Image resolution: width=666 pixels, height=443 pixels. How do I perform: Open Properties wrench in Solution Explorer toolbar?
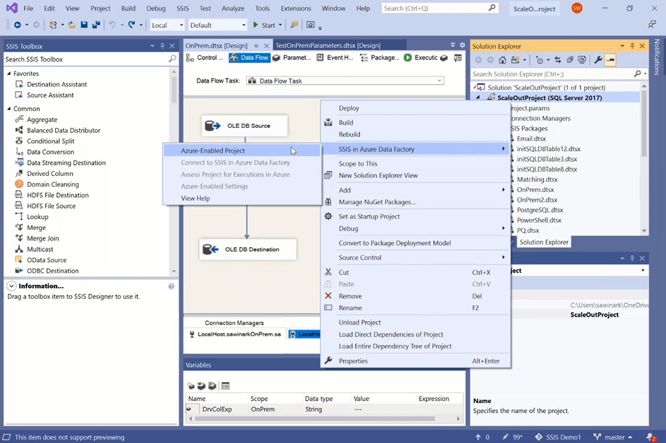tap(598, 60)
